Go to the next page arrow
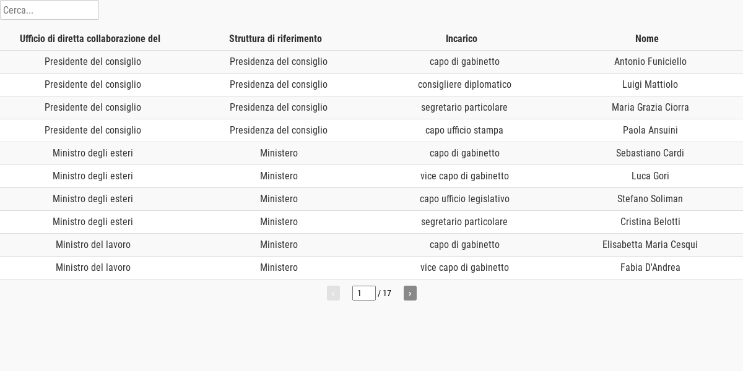The image size is (743, 371). coord(410,293)
